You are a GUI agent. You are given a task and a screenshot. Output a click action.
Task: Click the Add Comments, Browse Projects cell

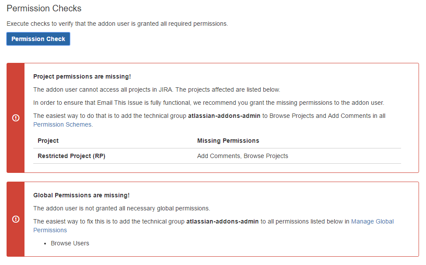242,156
